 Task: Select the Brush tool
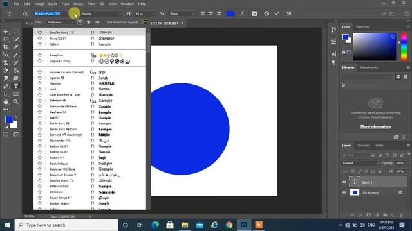(15, 55)
